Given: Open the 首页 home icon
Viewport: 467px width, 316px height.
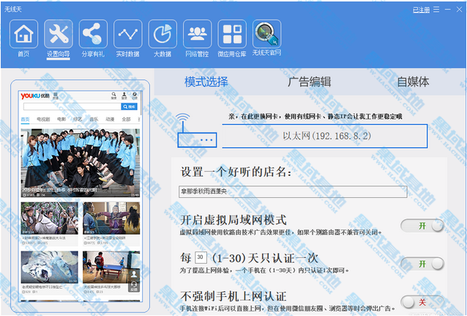Looking at the screenshot, I should coord(24,34).
